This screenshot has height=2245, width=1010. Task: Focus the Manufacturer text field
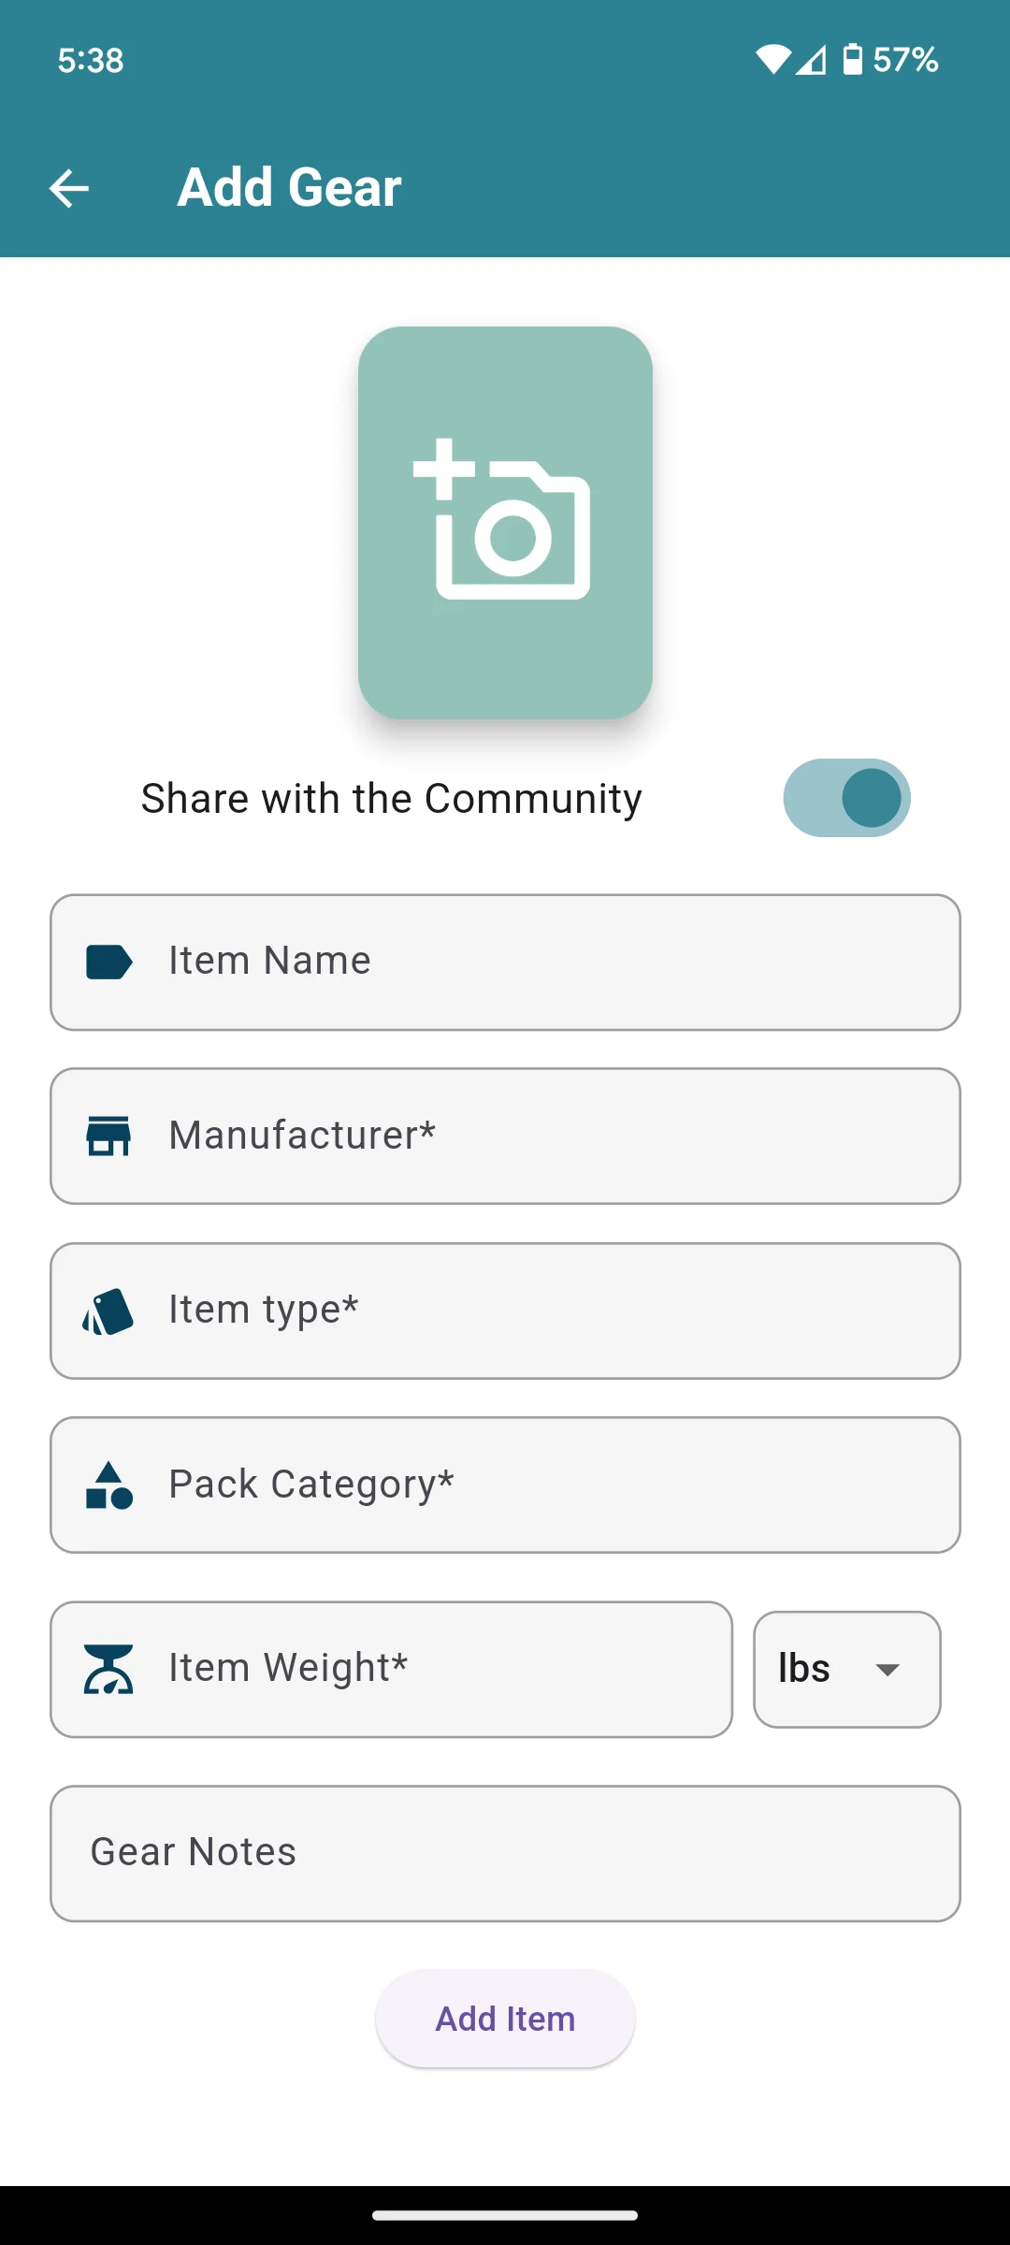pos(505,1136)
